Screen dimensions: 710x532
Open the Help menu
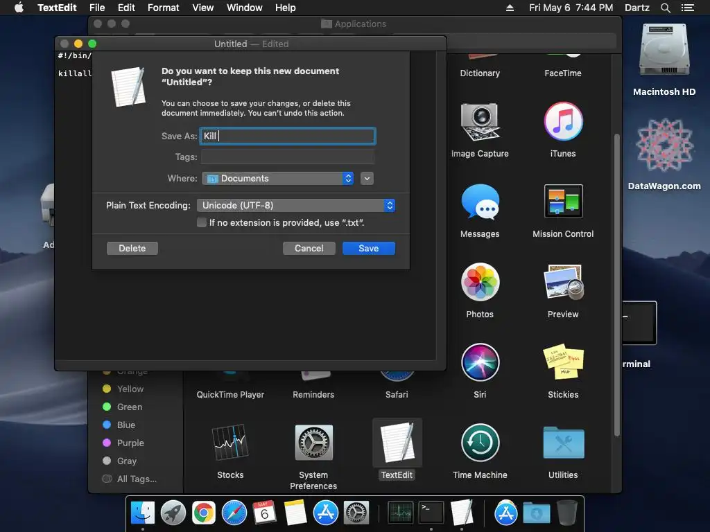(x=285, y=8)
